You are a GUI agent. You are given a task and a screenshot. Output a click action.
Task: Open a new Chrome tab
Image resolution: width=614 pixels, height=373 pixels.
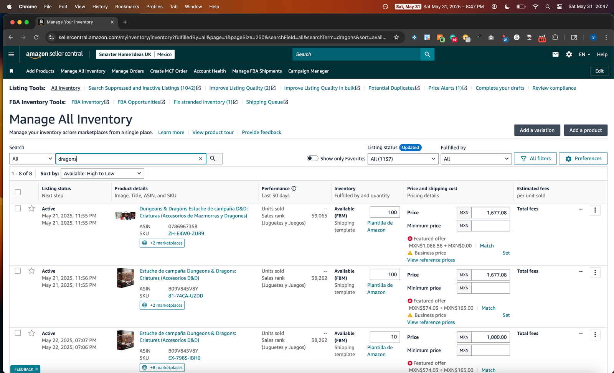pos(125,22)
